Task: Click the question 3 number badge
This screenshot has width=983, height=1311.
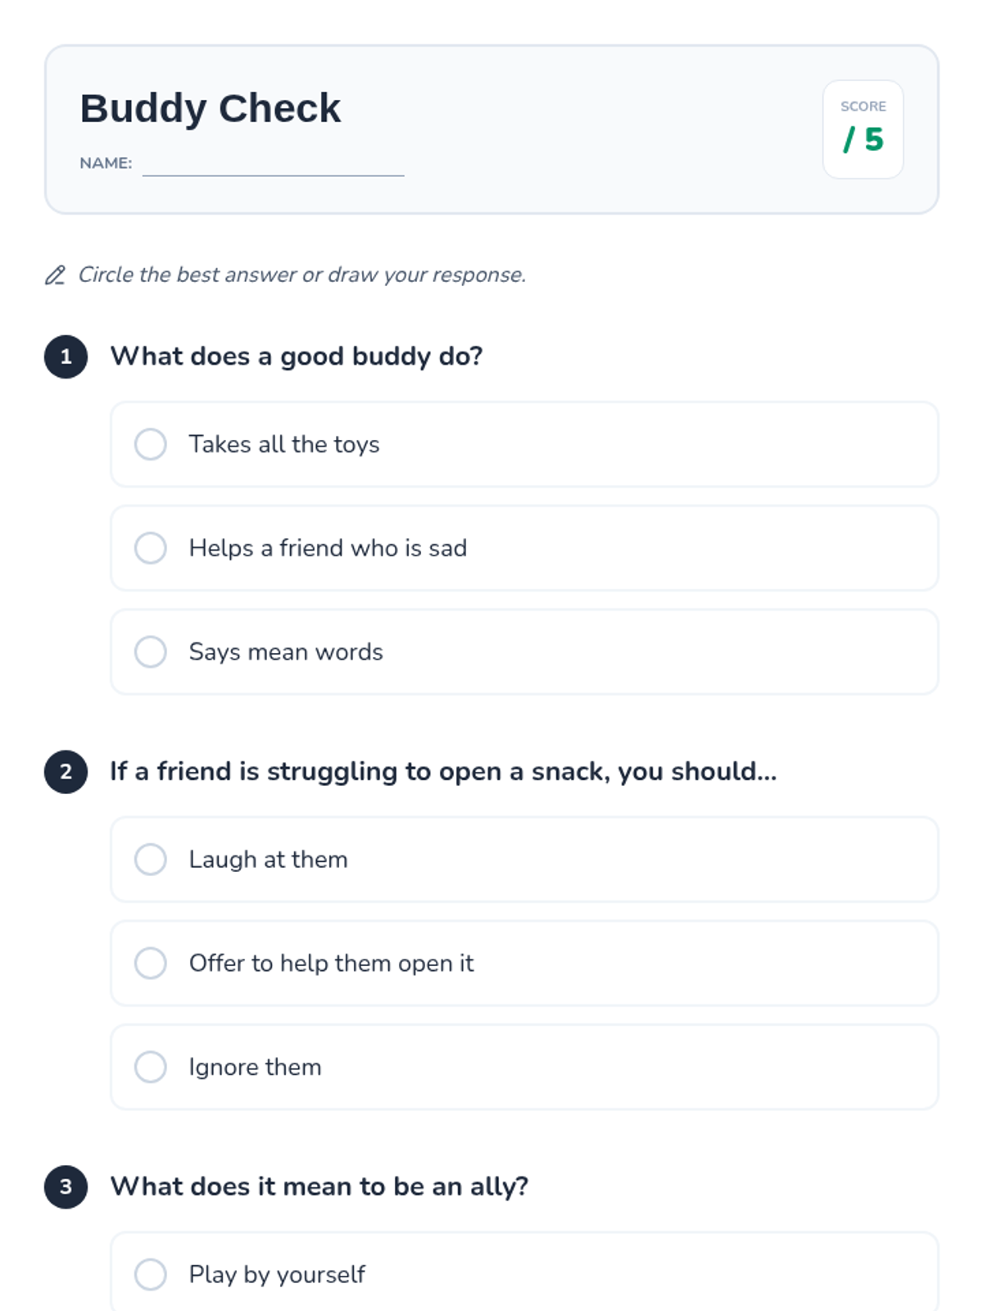Action: 66,1187
